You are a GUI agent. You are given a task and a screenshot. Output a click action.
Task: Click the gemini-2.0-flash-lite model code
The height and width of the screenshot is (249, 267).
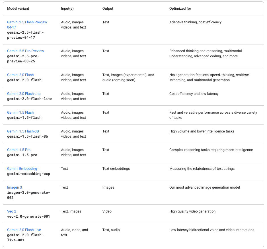point(30,99)
